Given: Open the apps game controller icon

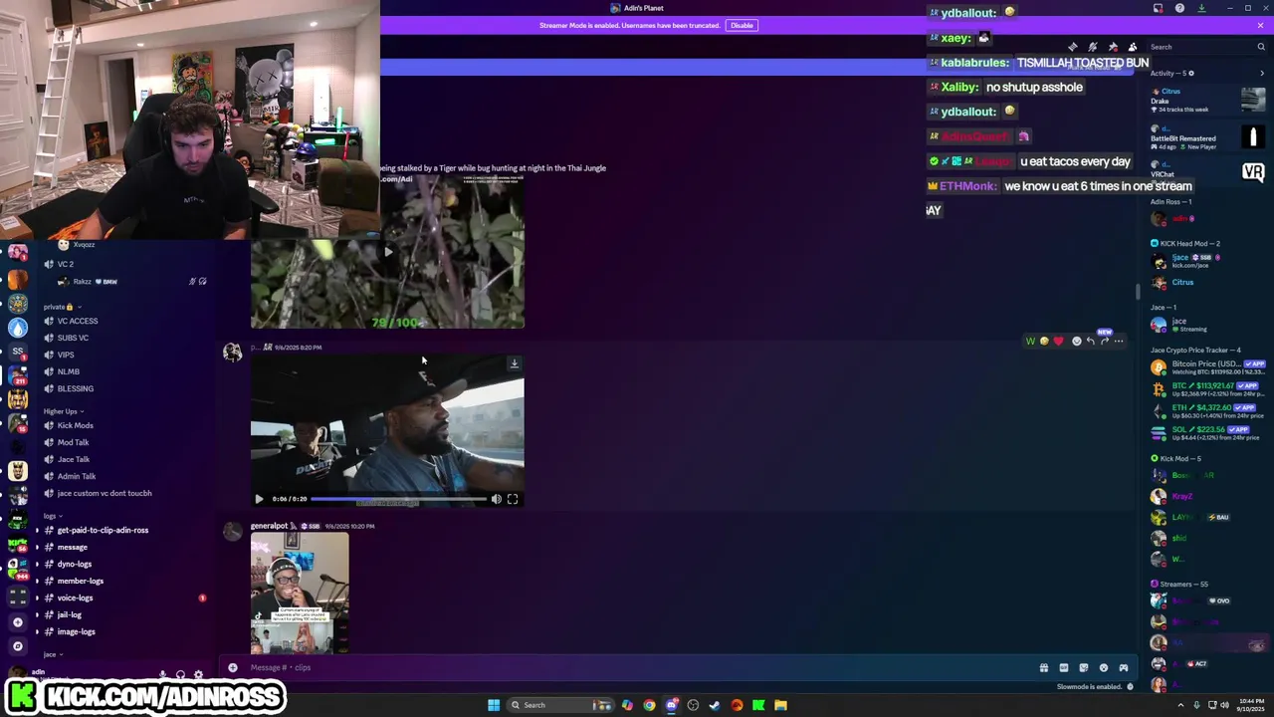Looking at the screenshot, I should point(1123,667).
